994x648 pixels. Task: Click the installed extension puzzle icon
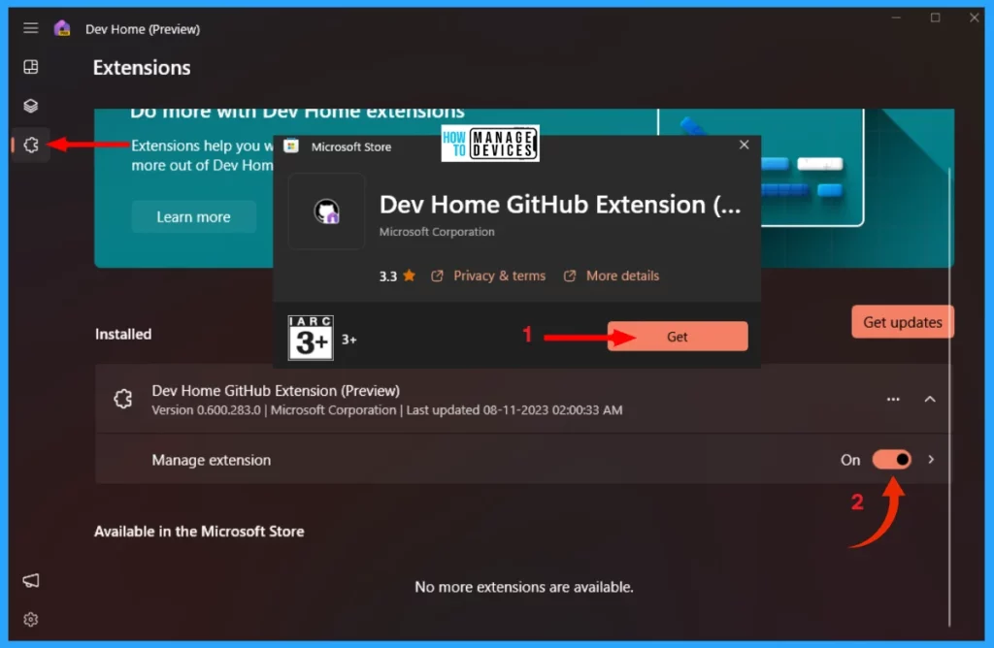tap(123, 399)
